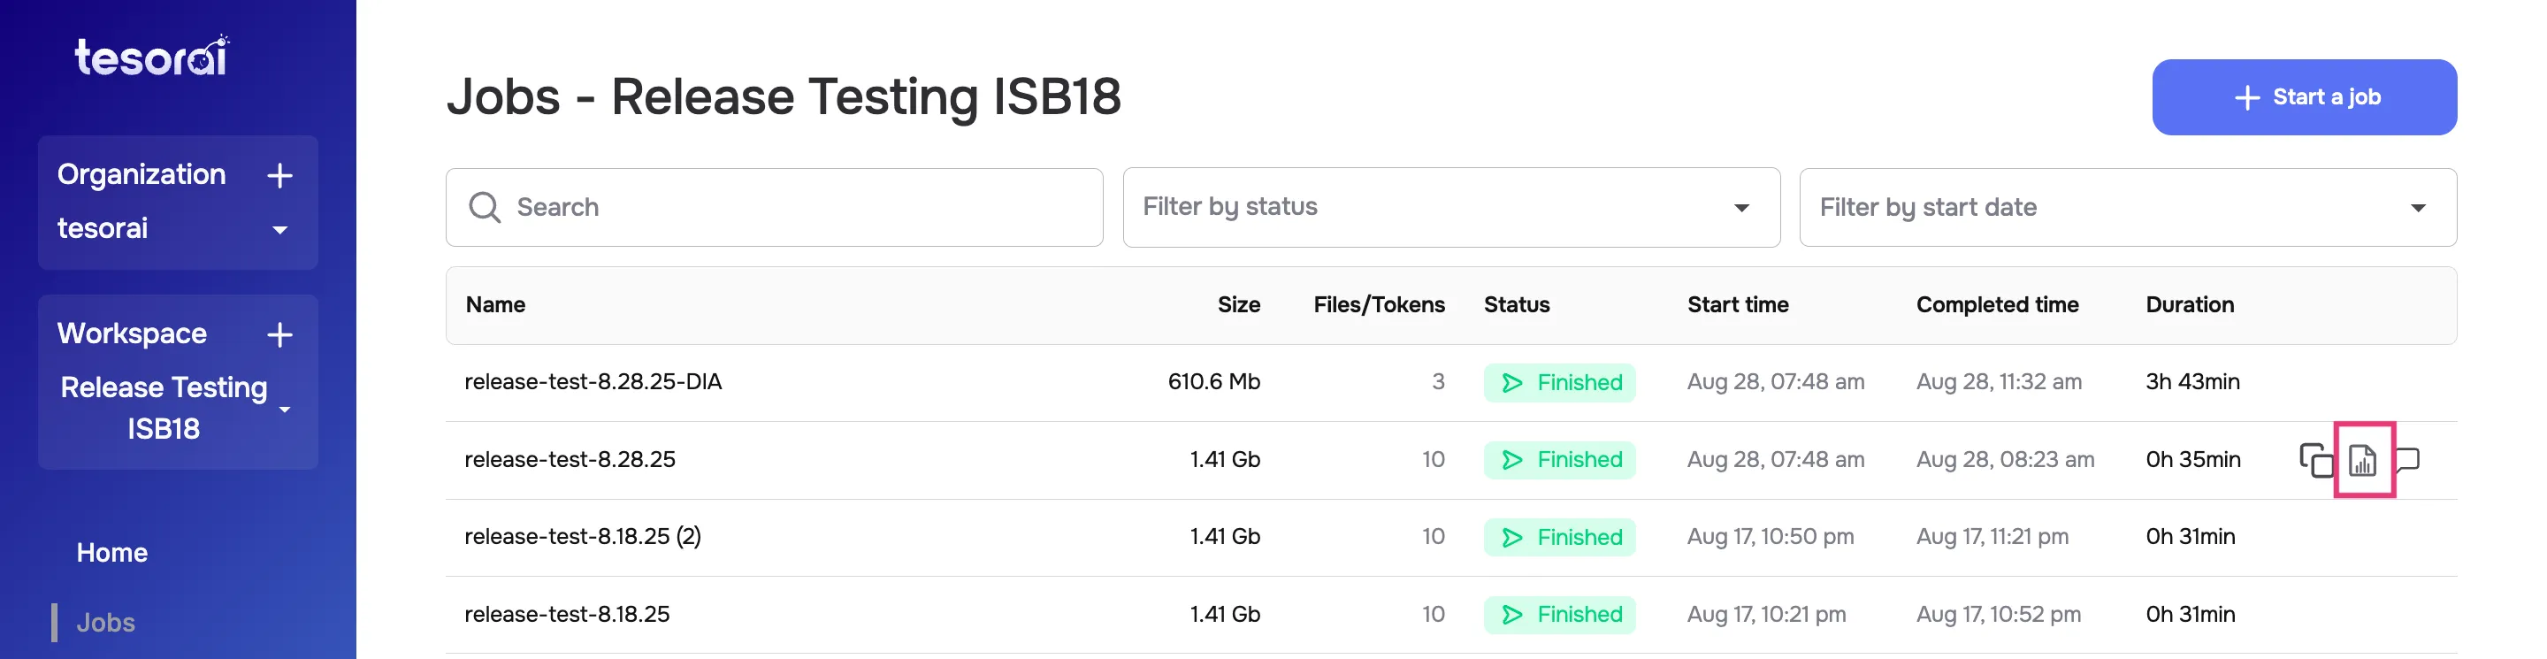Click the copy job icon for release-test-8.28.25
This screenshot has height=659, width=2547.
(2314, 460)
